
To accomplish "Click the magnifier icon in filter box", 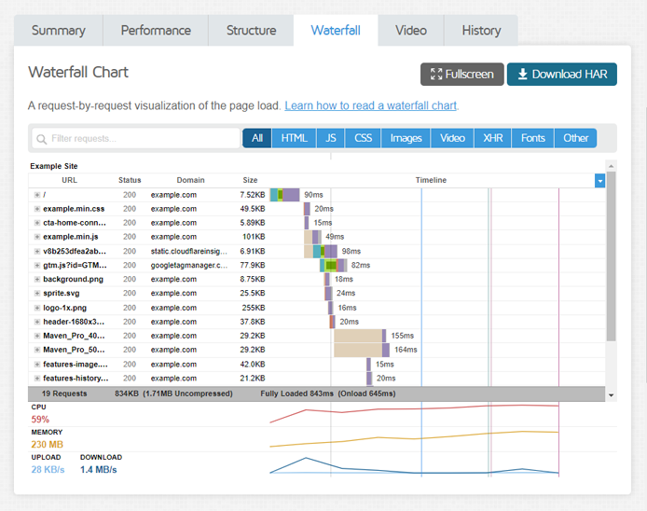I will pos(42,139).
